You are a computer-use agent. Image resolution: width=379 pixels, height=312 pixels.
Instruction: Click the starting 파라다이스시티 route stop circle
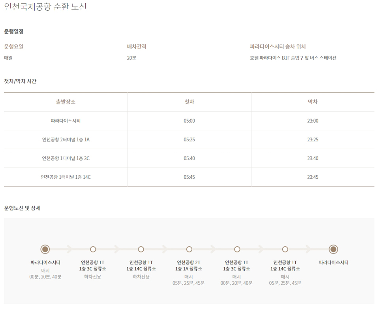pos(45,250)
